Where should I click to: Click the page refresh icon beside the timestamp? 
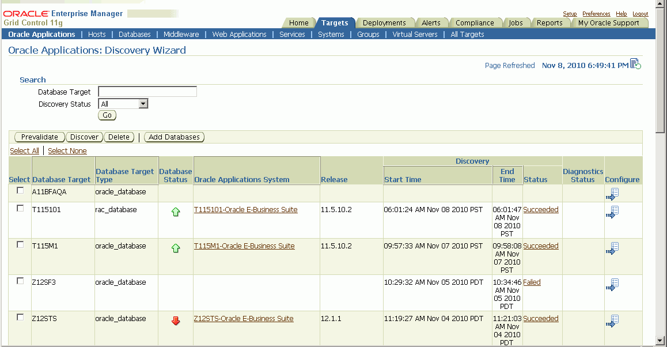tap(635, 64)
